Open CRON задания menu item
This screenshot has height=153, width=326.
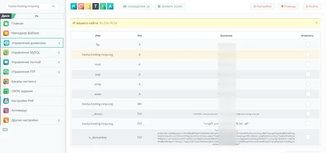pos(32,91)
